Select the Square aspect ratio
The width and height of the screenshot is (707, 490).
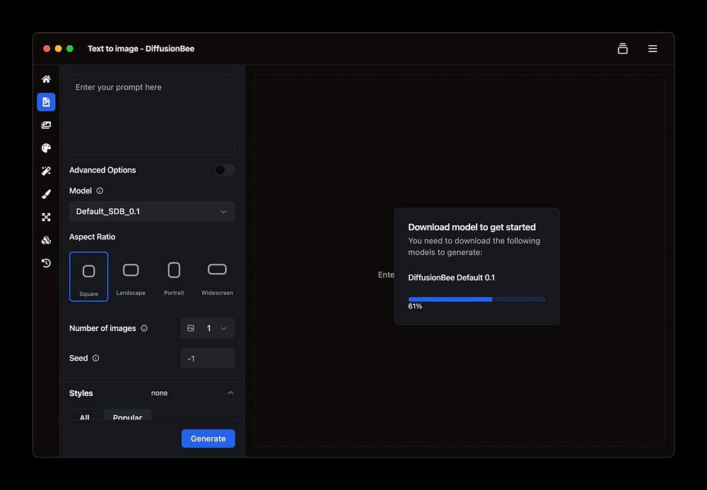[x=89, y=277]
